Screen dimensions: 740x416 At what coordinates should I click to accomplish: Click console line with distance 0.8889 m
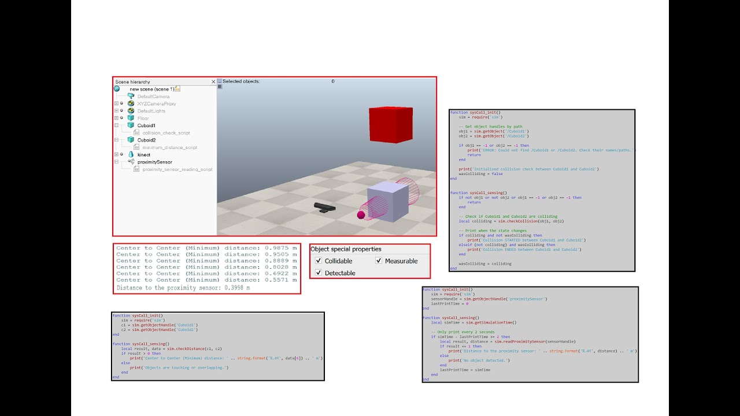(x=206, y=261)
